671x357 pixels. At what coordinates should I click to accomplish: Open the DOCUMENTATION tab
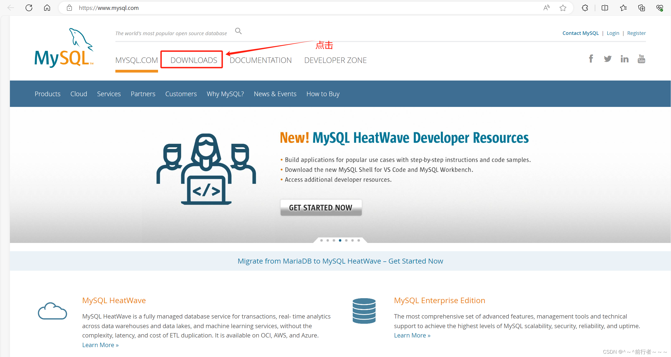pyautogui.click(x=260, y=60)
